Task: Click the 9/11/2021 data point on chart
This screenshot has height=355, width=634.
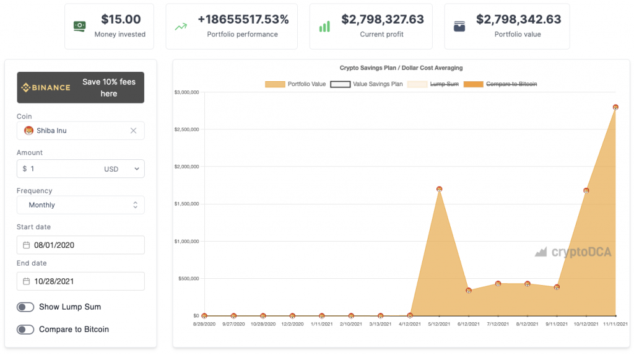Action: click(557, 287)
